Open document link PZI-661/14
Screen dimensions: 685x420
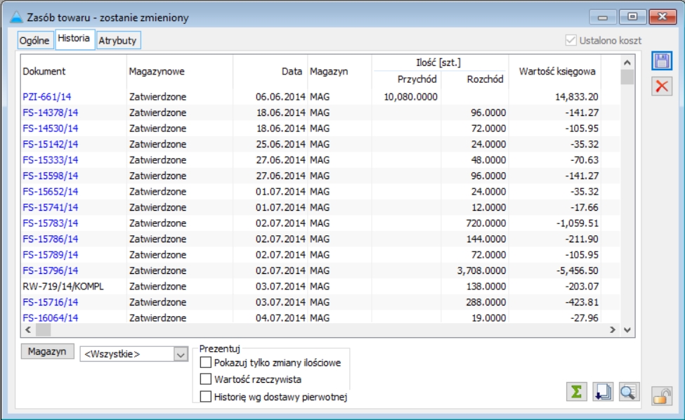47,96
